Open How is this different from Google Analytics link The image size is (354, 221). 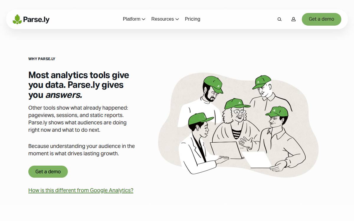click(81, 190)
